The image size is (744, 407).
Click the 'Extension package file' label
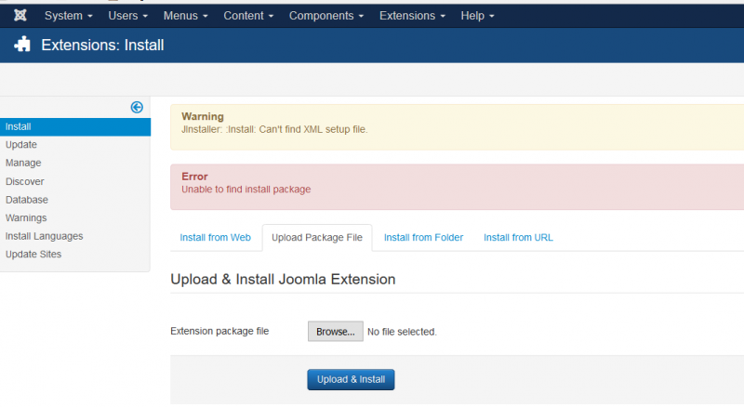pyautogui.click(x=219, y=331)
